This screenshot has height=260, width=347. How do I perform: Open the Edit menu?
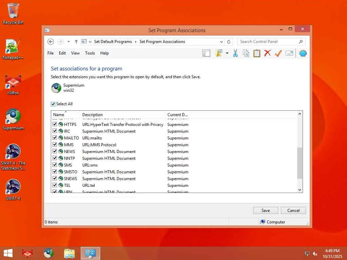coord(62,53)
